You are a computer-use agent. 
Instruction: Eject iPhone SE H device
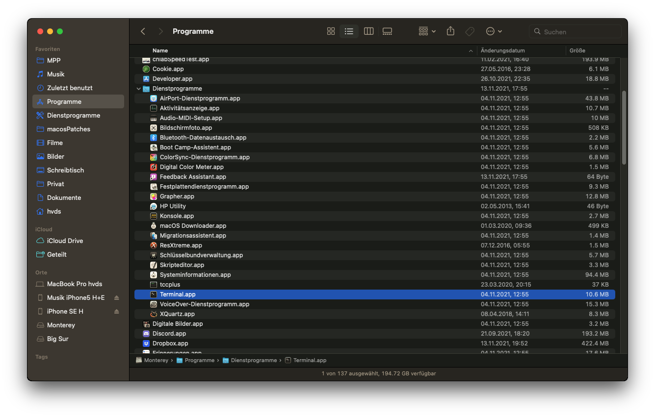(116, 311)
